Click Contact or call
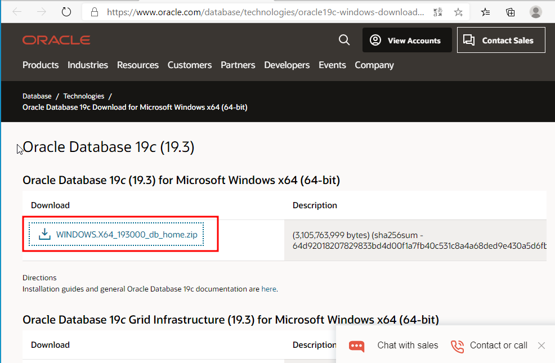Image resolution: width=555 pixels, height=363 pixels. (498, 346)
